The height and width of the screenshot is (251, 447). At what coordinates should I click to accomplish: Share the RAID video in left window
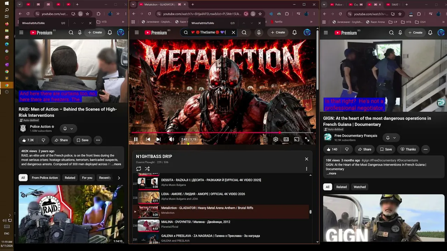[x=61, y=140]
